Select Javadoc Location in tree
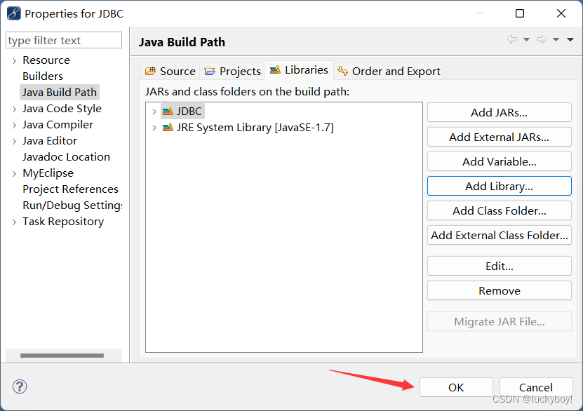This screenshot has height=411, width=583. point(66,157)
